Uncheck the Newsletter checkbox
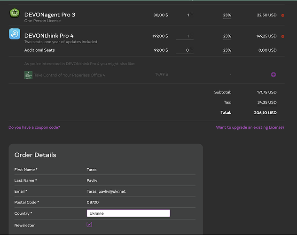 tap(89, 225)
